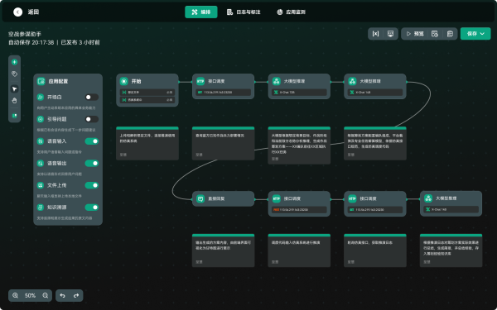The image size is (497, 310).
Task: Click the 知识溯源 label text
Action: (56, 207)
